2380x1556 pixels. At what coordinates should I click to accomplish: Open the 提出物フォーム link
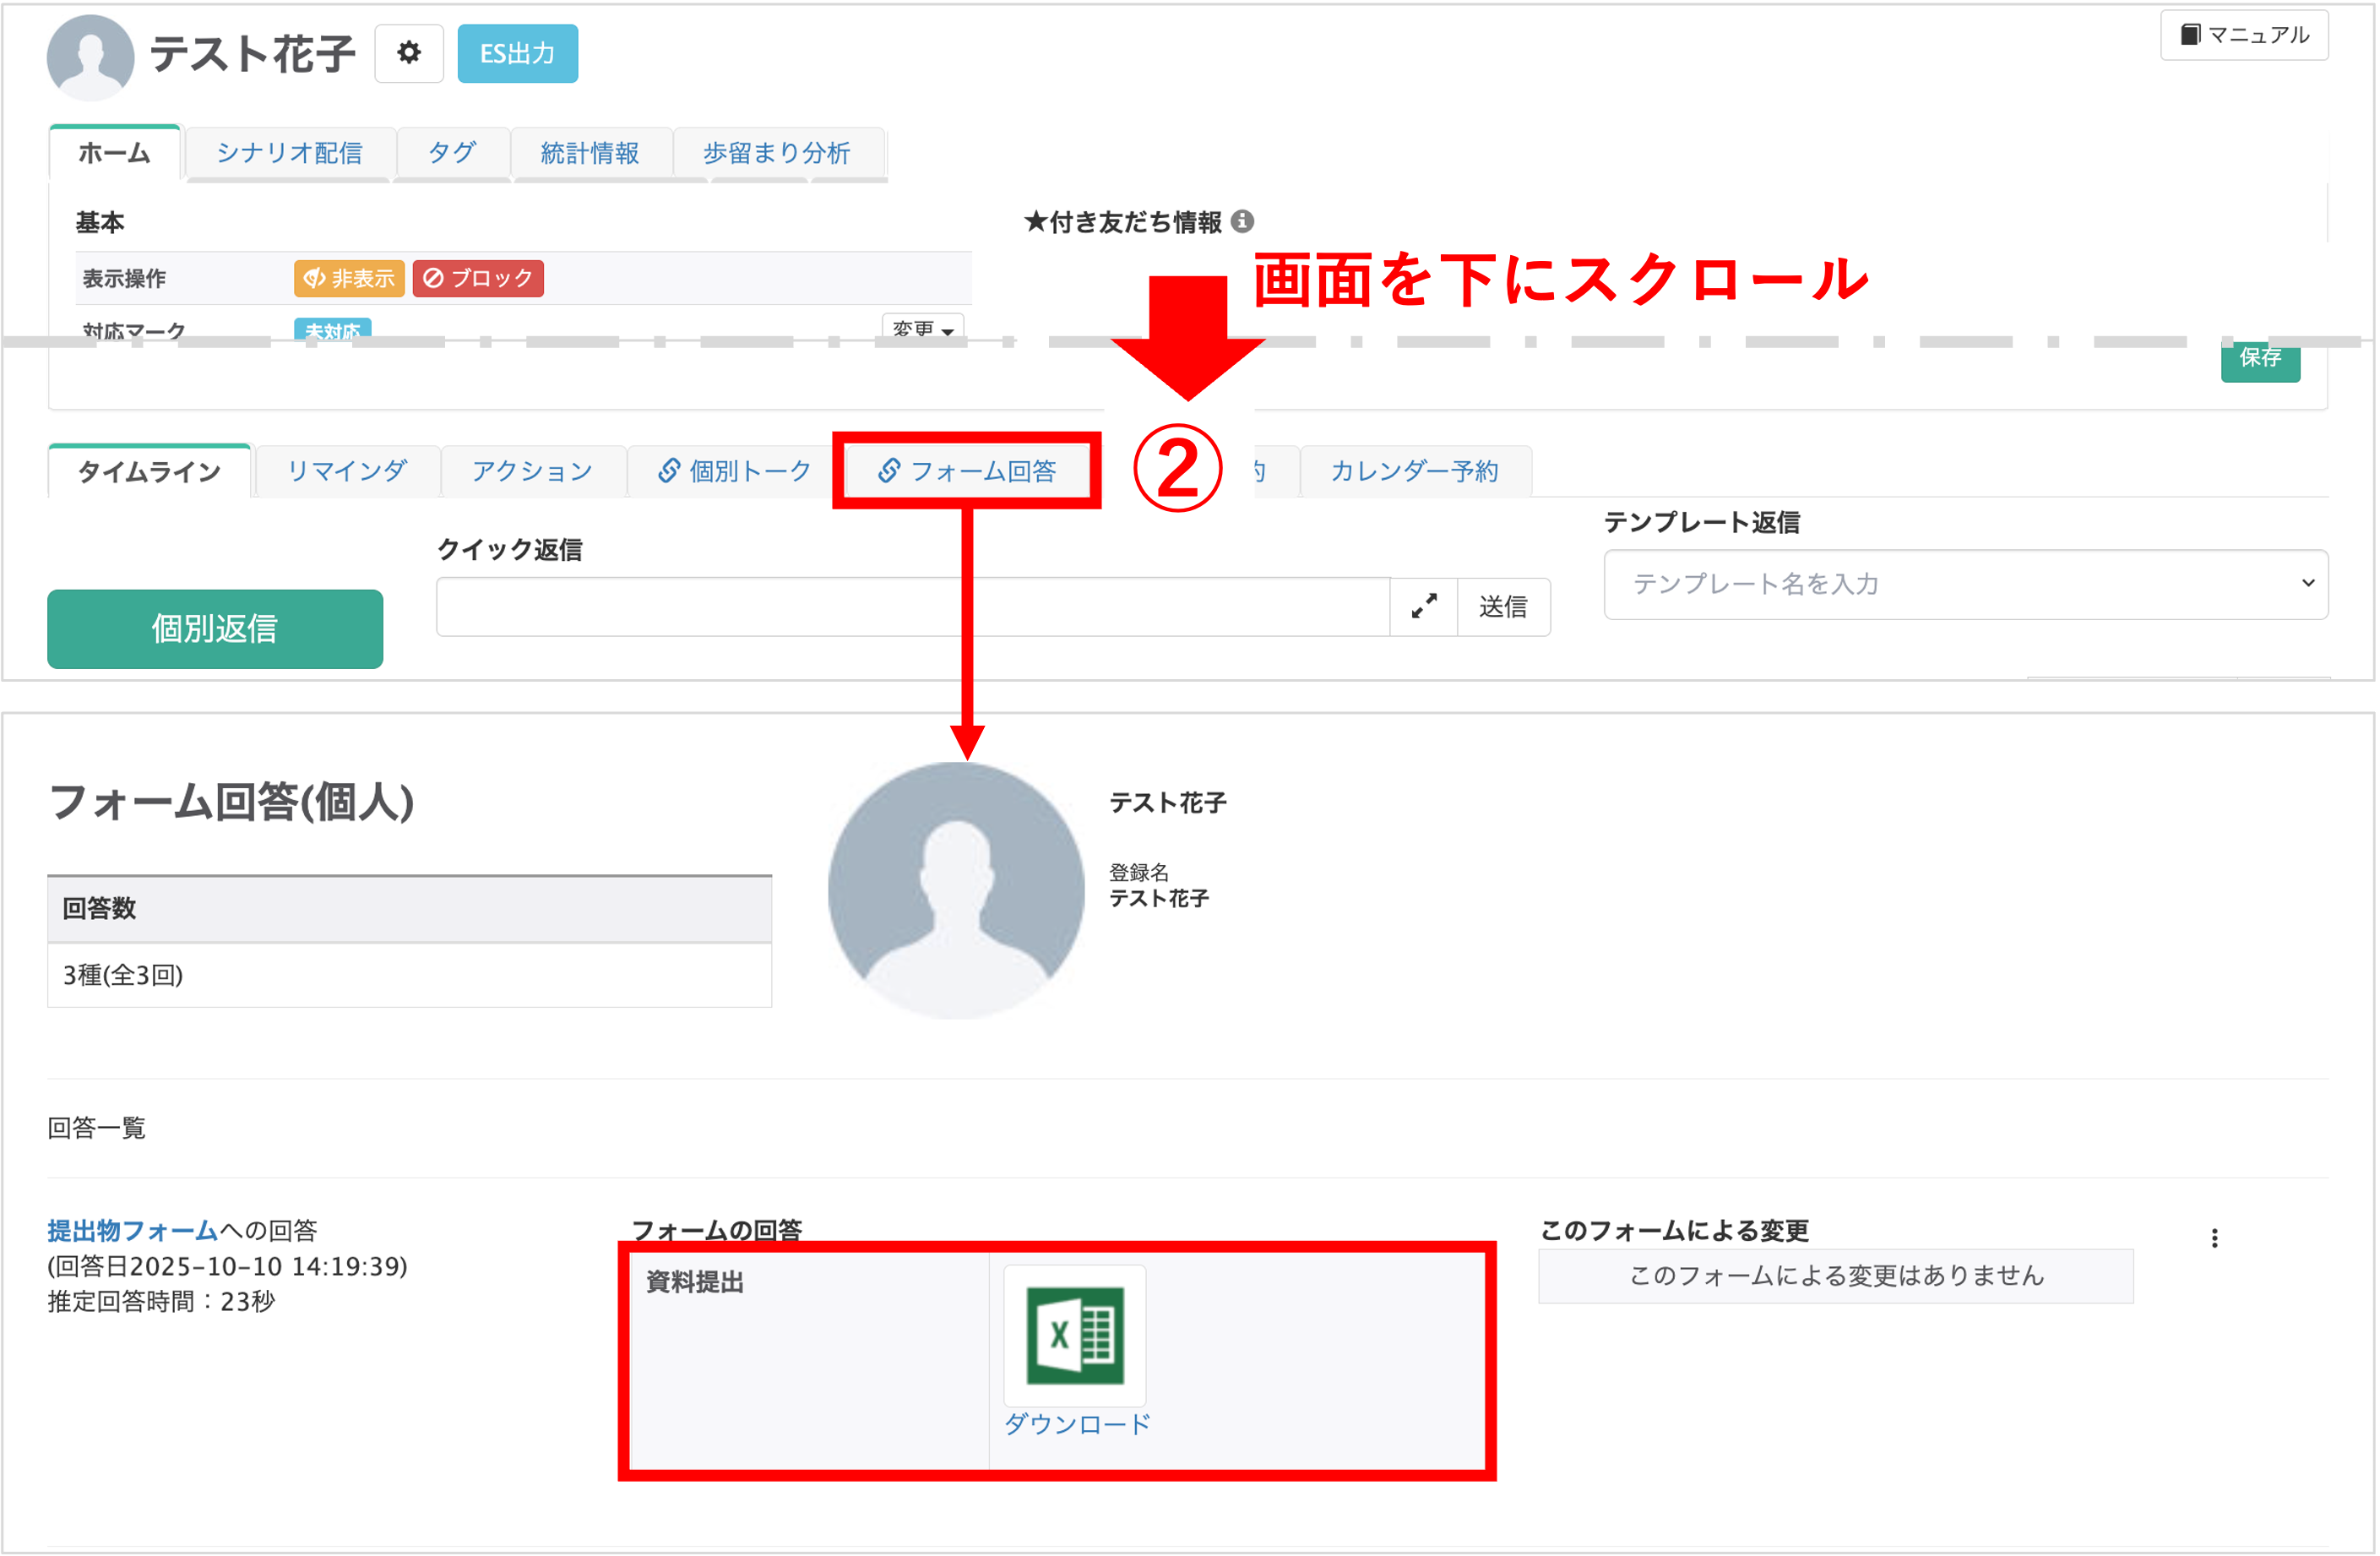point(132,1230)
